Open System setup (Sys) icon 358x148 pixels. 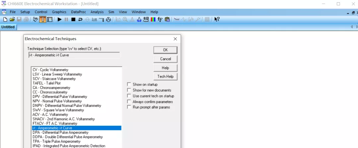coord(35,20)
